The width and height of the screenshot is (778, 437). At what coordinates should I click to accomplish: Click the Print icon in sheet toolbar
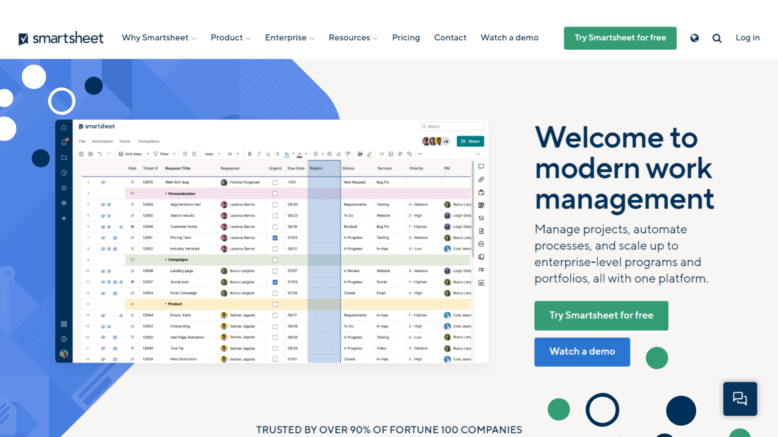90,154
